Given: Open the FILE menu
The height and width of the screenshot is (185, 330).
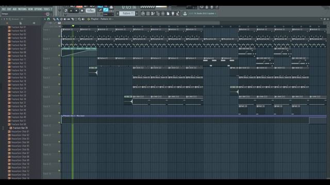Looking at the screenshot, I should [4, 9].
